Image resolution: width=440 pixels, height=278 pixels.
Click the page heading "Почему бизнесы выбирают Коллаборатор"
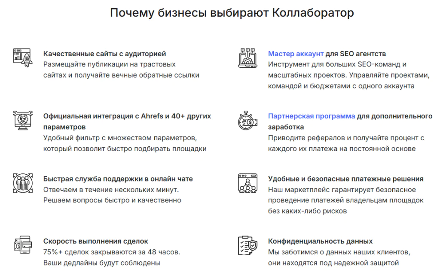tap(232, 13)
